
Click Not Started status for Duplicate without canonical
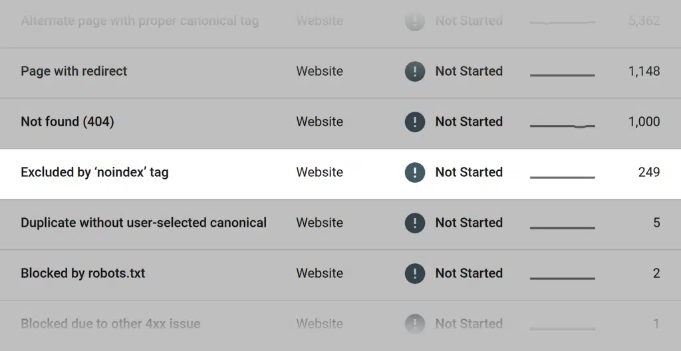tap(469, 223)
